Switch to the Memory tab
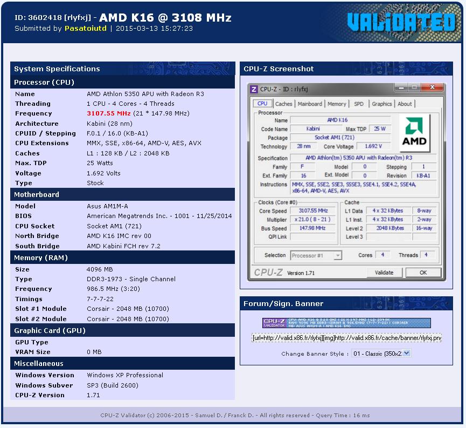Image resolution: width=466 pixels, height=428 pixels. click(337, 104)
